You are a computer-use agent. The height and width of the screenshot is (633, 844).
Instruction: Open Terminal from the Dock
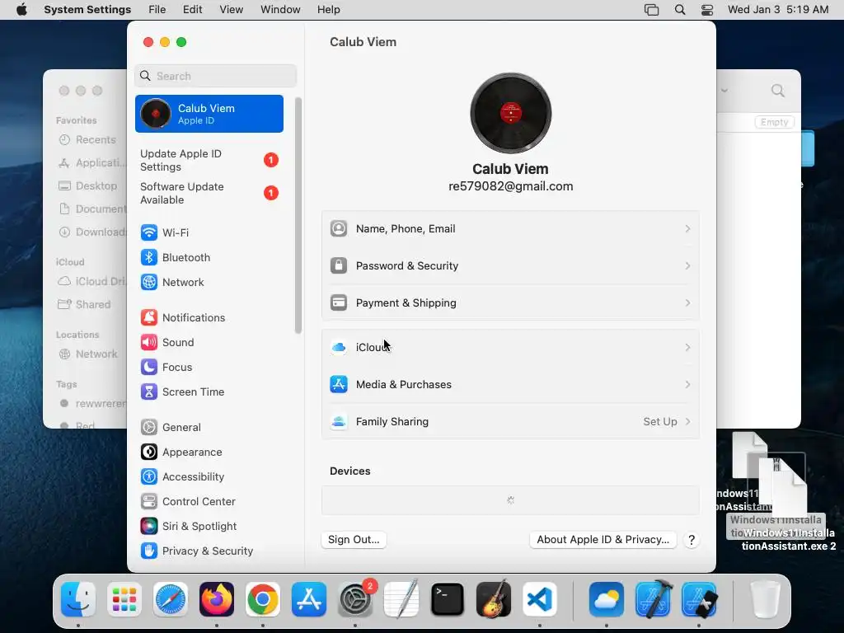tap(448, 600)
